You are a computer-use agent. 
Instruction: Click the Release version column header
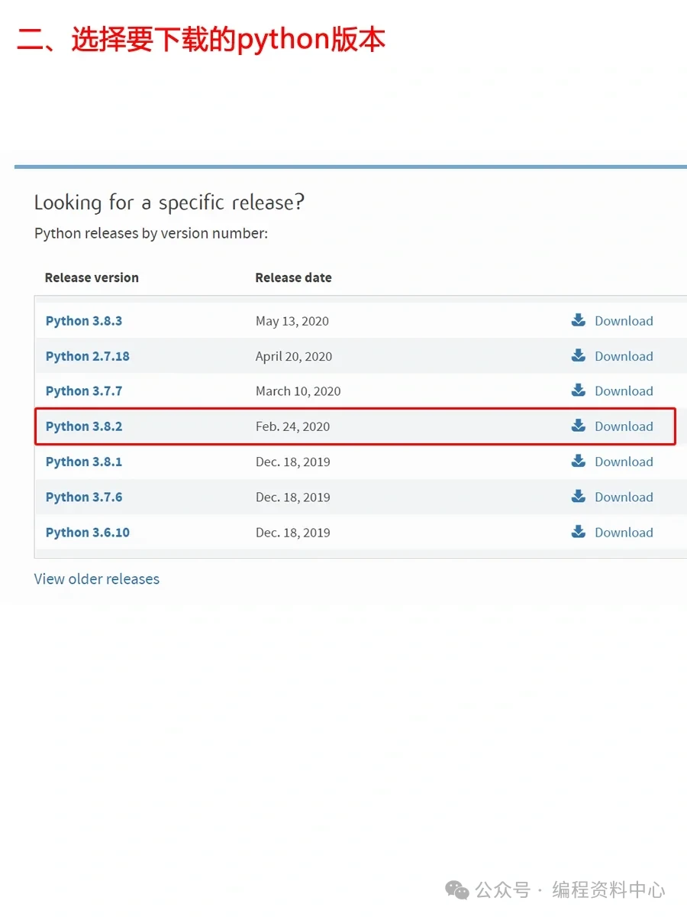point(92,277)
